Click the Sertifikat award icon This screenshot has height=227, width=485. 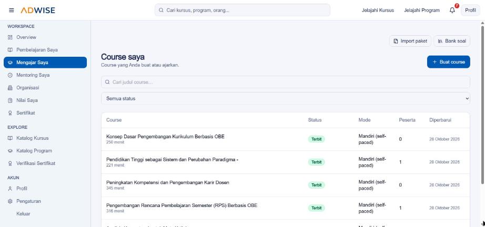(x=10, y=113)
